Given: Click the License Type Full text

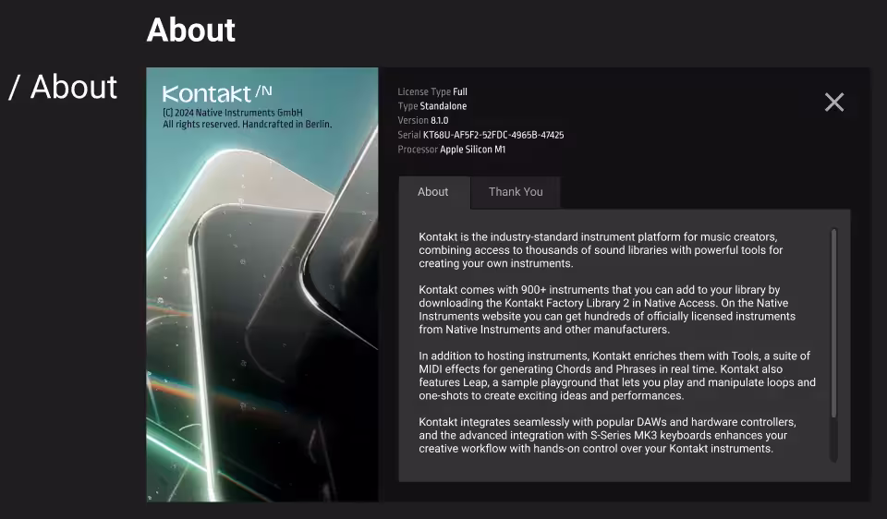Looking at the screenshot, I should 432,91.
